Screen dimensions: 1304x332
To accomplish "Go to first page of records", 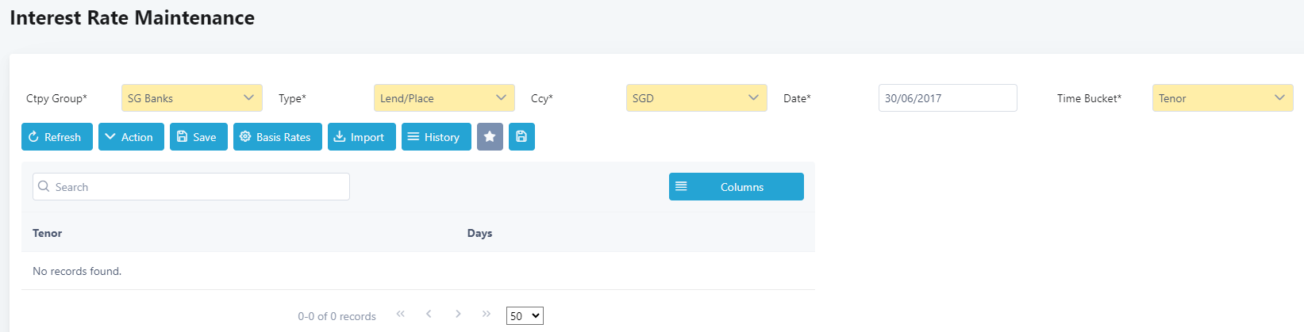I will point(401,315).
